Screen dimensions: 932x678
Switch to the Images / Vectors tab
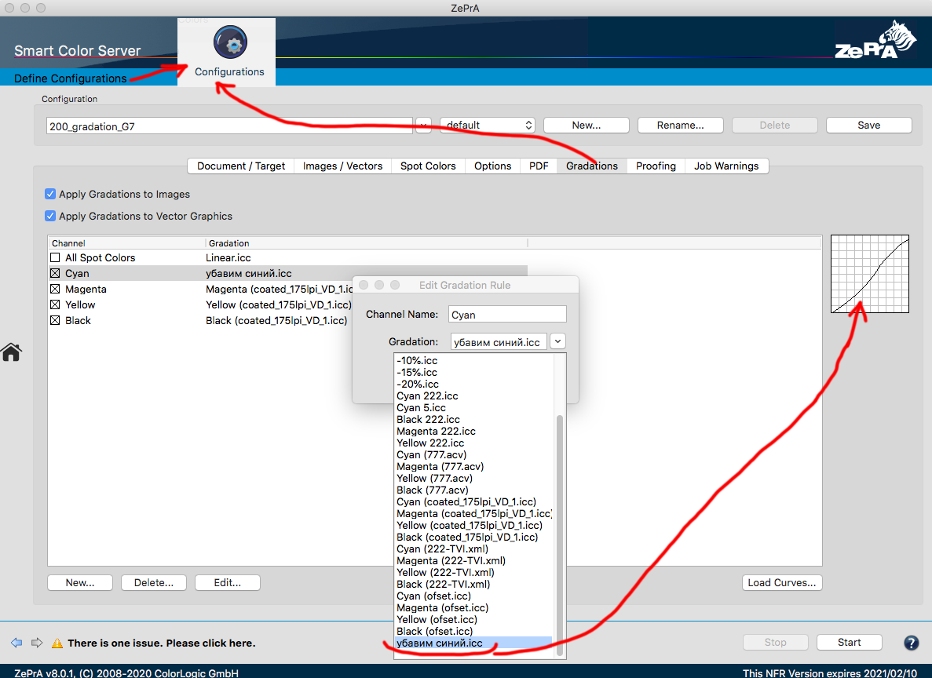click(x=342, y=166)
